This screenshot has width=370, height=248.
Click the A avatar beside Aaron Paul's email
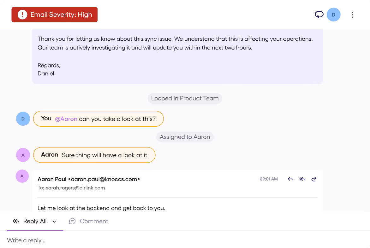(x=22, y=176)
